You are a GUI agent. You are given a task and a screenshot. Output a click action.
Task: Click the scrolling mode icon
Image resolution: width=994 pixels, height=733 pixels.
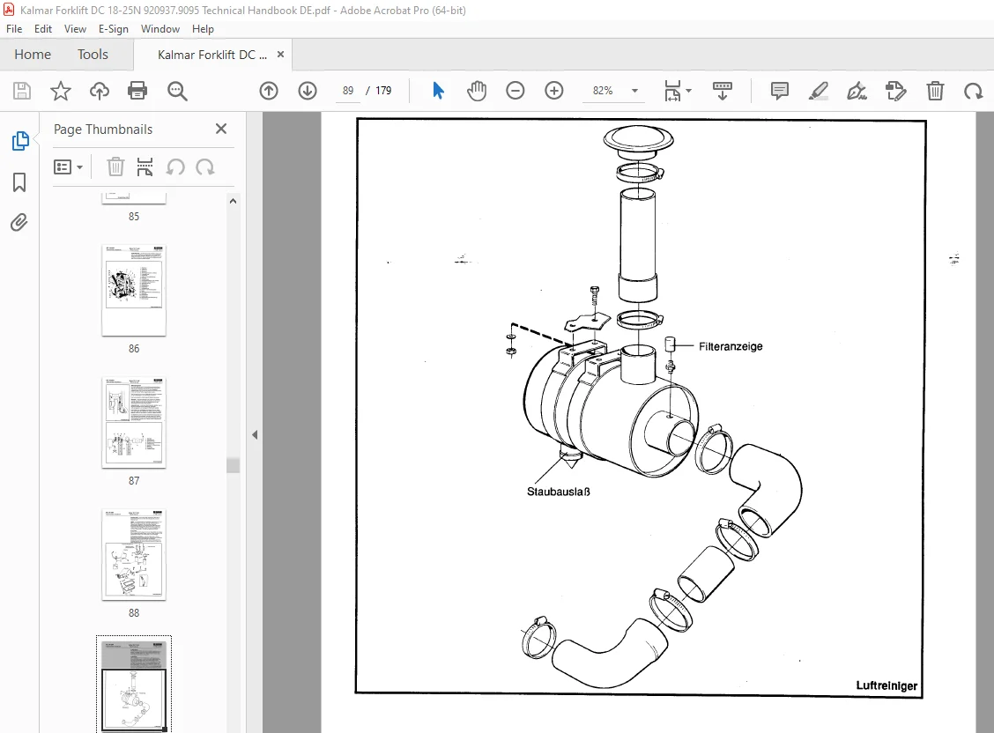click(x=722, y=91)
